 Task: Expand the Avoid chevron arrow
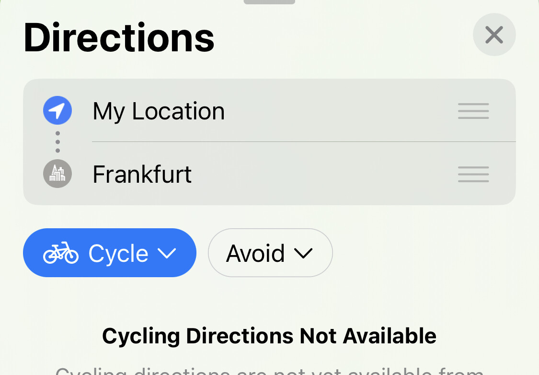click(x=303, y=253)
